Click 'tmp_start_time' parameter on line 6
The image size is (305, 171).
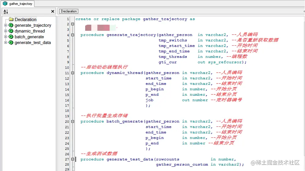pyautogui.click(x=177, y=46)
